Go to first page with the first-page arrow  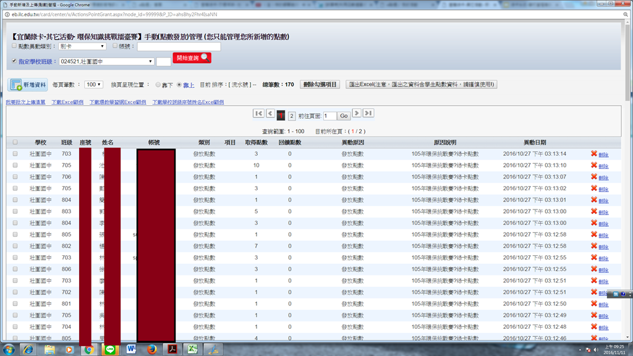[258, 114]
